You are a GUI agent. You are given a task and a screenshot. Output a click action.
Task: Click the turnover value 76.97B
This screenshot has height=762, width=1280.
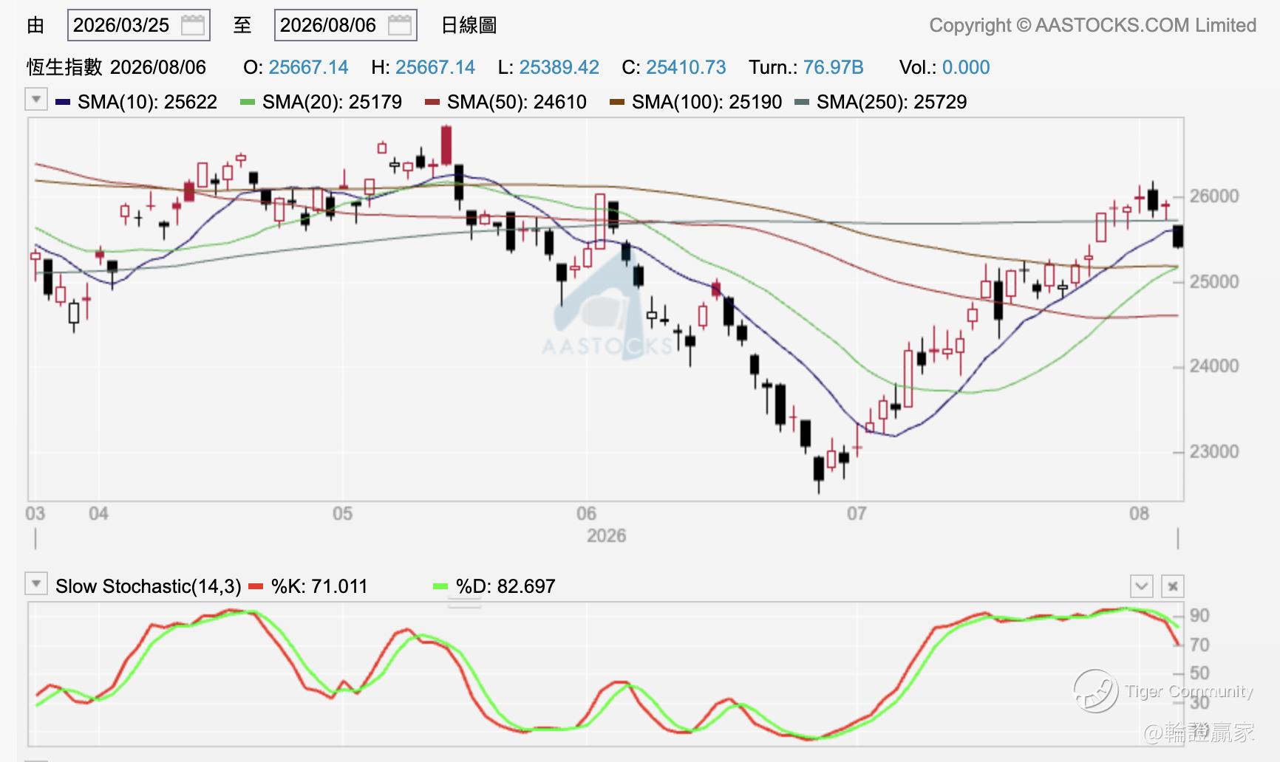(833, 67)
